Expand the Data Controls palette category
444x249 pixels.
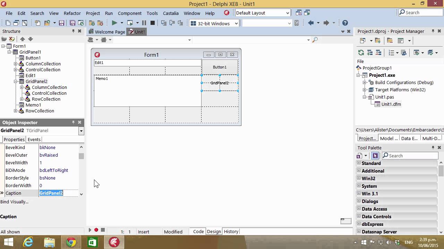(x=359, y=216)
